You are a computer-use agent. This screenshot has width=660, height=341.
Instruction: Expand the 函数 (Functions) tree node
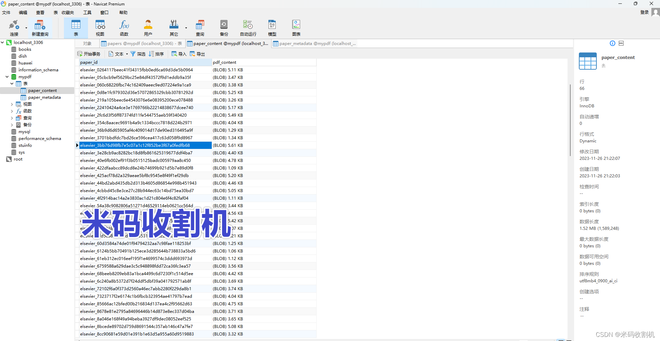tap(12, 111)
